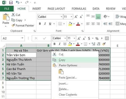Click Copy in the ribbon Clipboard group

17,20
